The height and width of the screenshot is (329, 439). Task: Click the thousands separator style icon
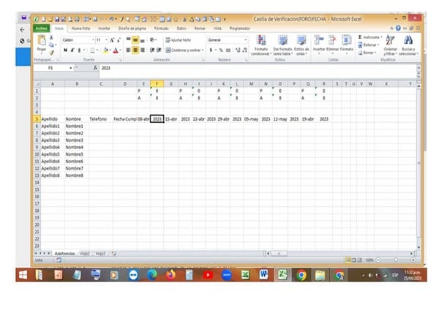(228, 50)
